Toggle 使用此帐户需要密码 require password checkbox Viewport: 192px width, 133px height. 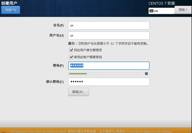(71, 57)
